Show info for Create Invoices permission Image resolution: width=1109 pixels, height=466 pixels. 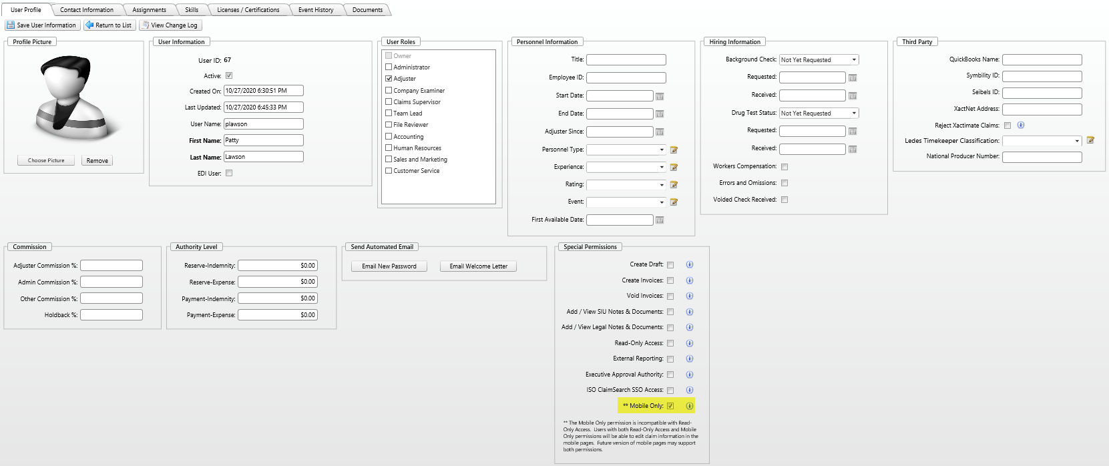[x=690, y=280]
